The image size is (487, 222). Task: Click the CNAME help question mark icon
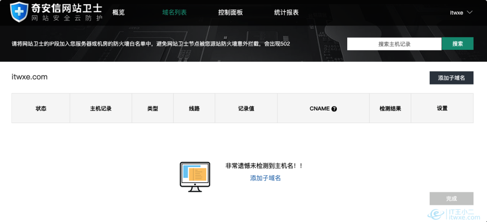334,109
